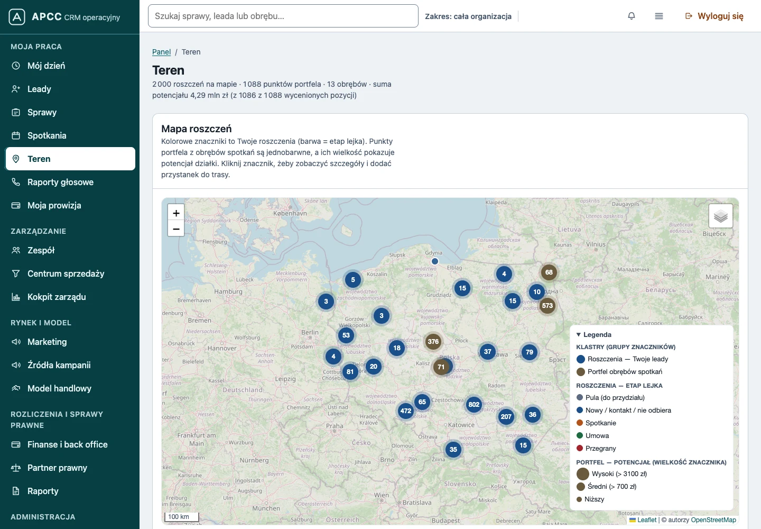This screenshot has height=529, width=761.
Task: Click the Sprawy sidebar icon
Action: pyautogui.click(x=16, y=112)
